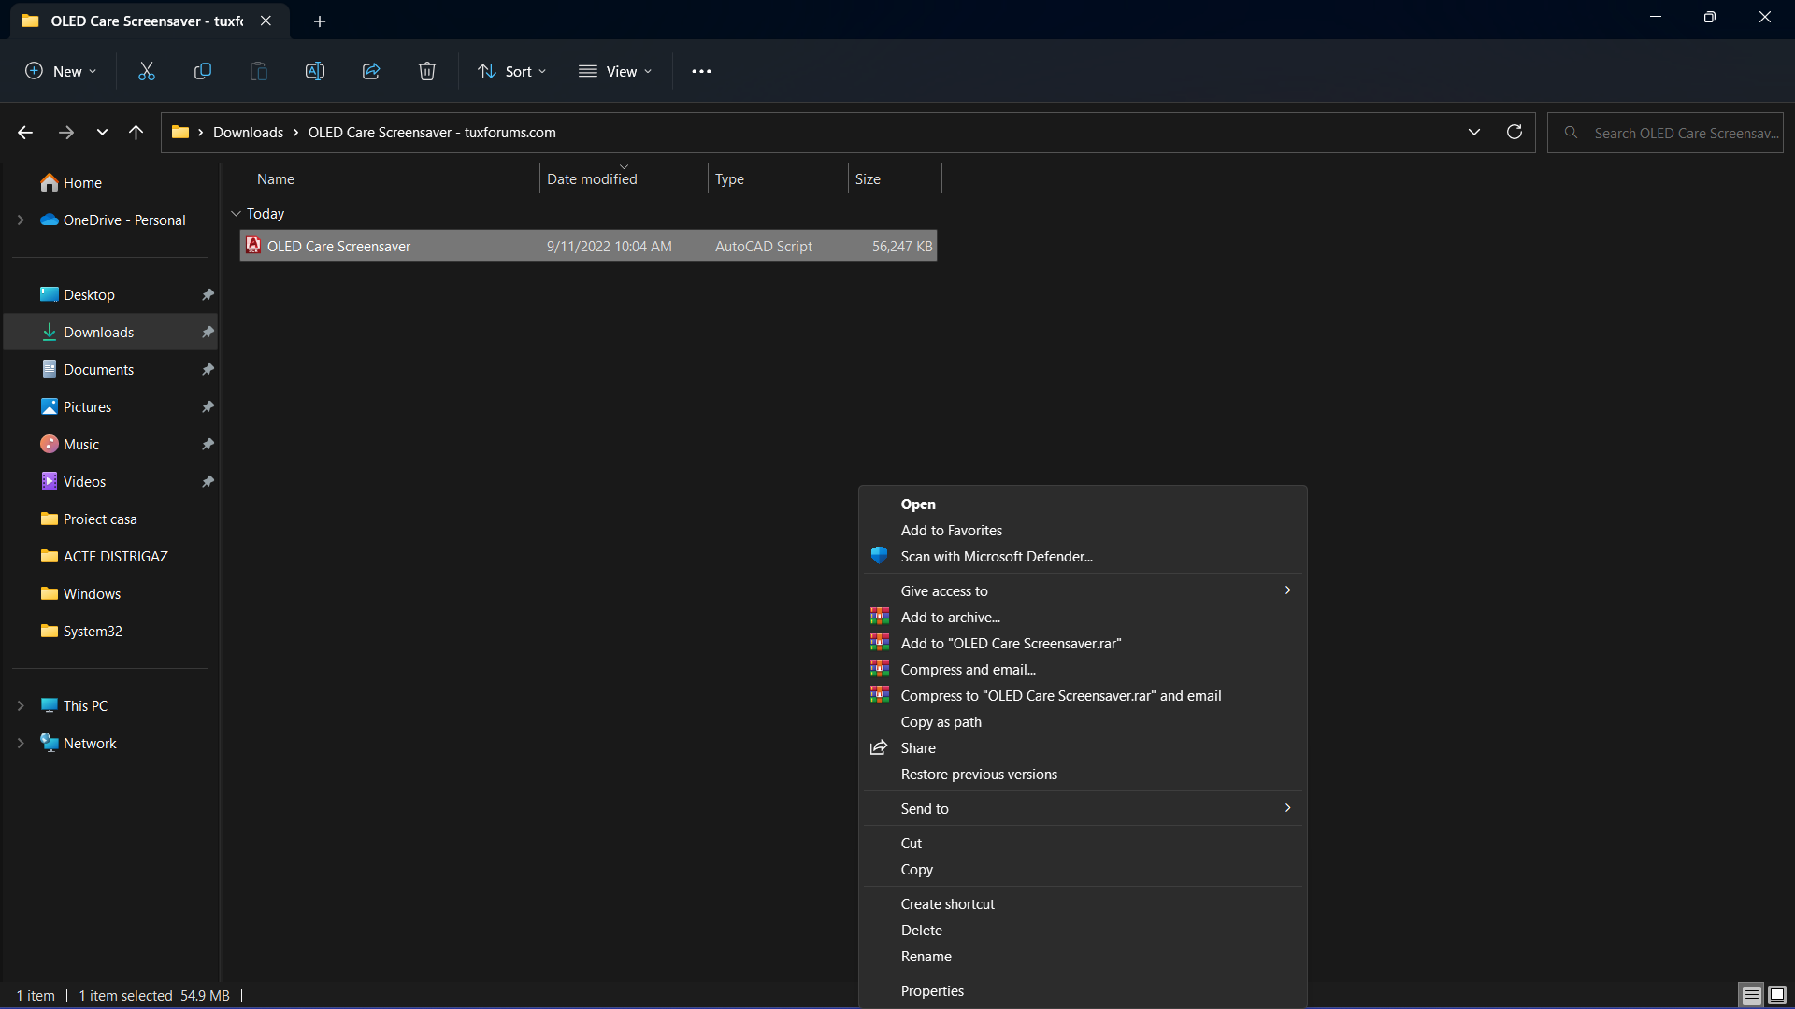Click the Downloads breadcrumb in address bar

[x=248, y=132]
